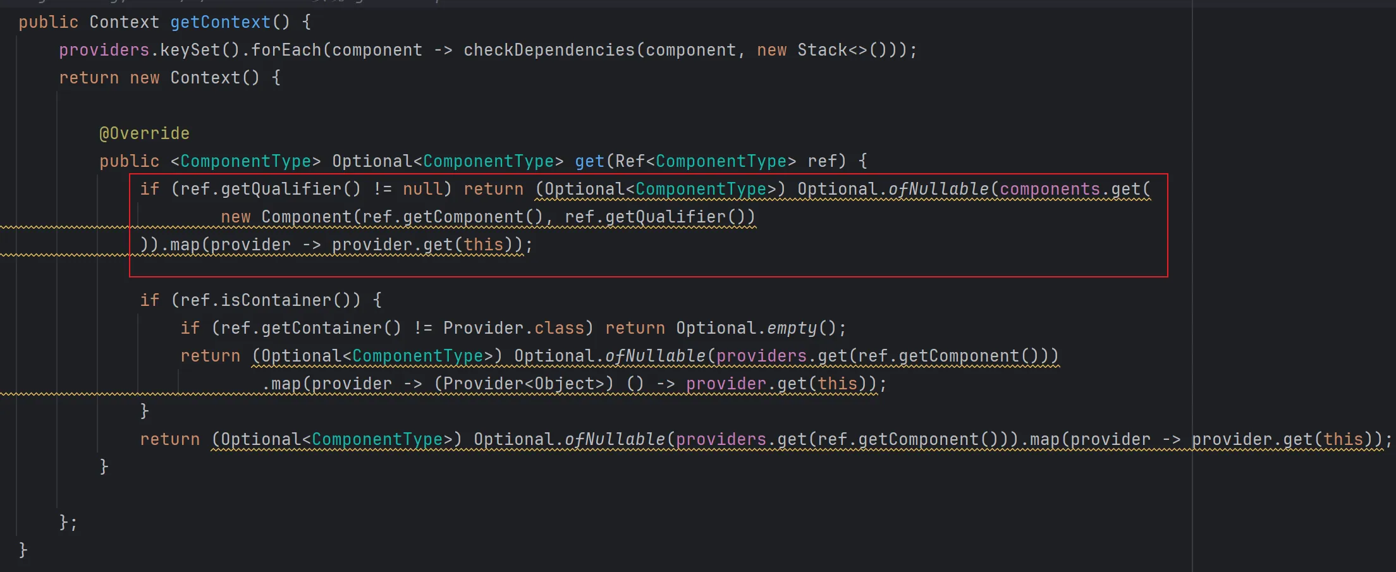Screen dimensions: 1396x572
Task: Click the getContext method name
Action: [x=220, y=22]
